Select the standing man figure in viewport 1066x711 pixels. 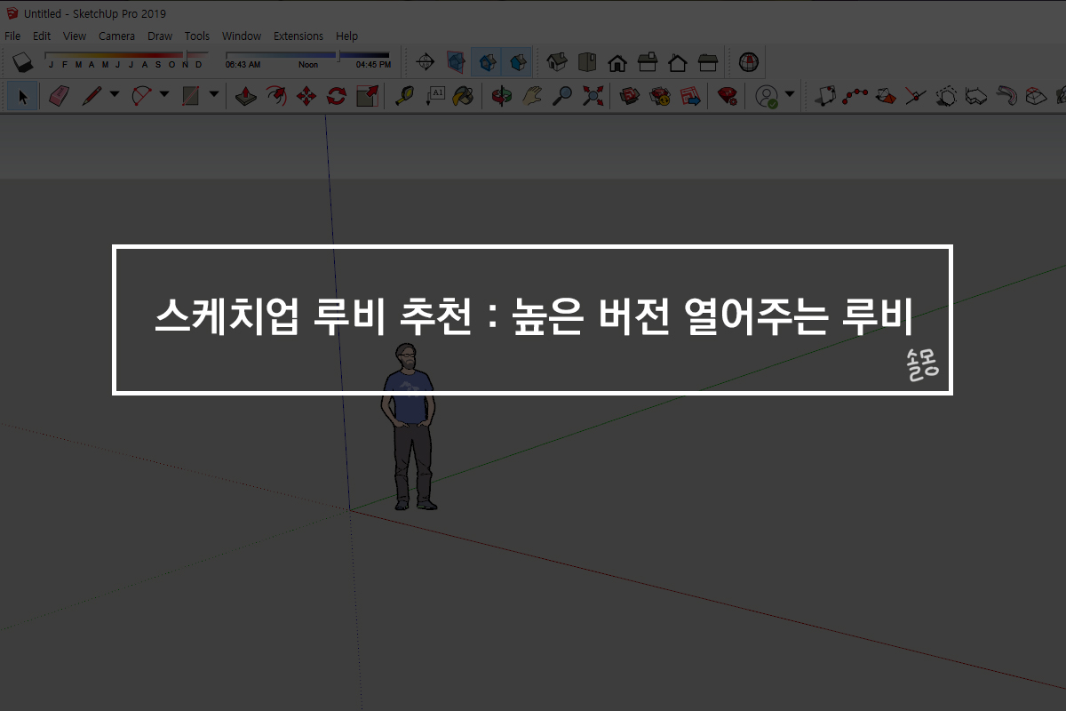tap(409, 427)
